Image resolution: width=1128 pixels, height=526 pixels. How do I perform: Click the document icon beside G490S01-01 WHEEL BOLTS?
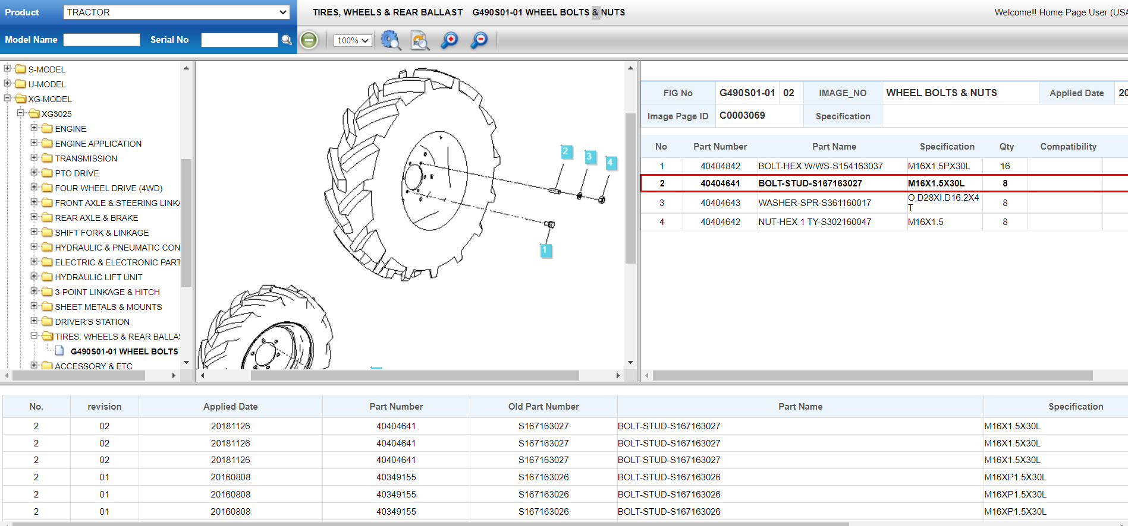[x=59, y=351]
